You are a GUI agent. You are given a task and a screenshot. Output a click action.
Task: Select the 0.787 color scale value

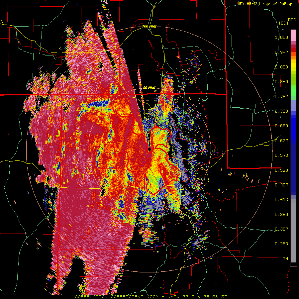(x=281, y=96)
